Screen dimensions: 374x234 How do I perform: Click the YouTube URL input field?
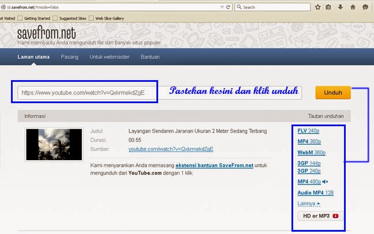point(159,93)
